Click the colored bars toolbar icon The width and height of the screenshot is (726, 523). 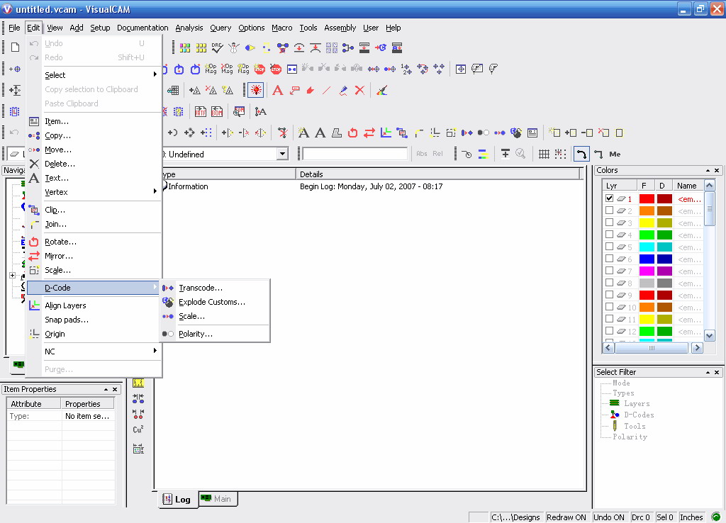point(483,154)
